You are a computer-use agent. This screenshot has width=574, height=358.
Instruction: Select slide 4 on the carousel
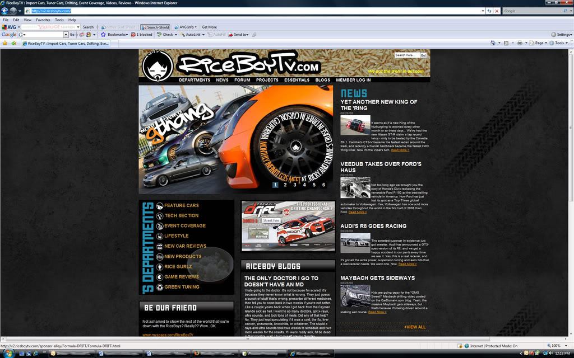(x=304, y=185)
